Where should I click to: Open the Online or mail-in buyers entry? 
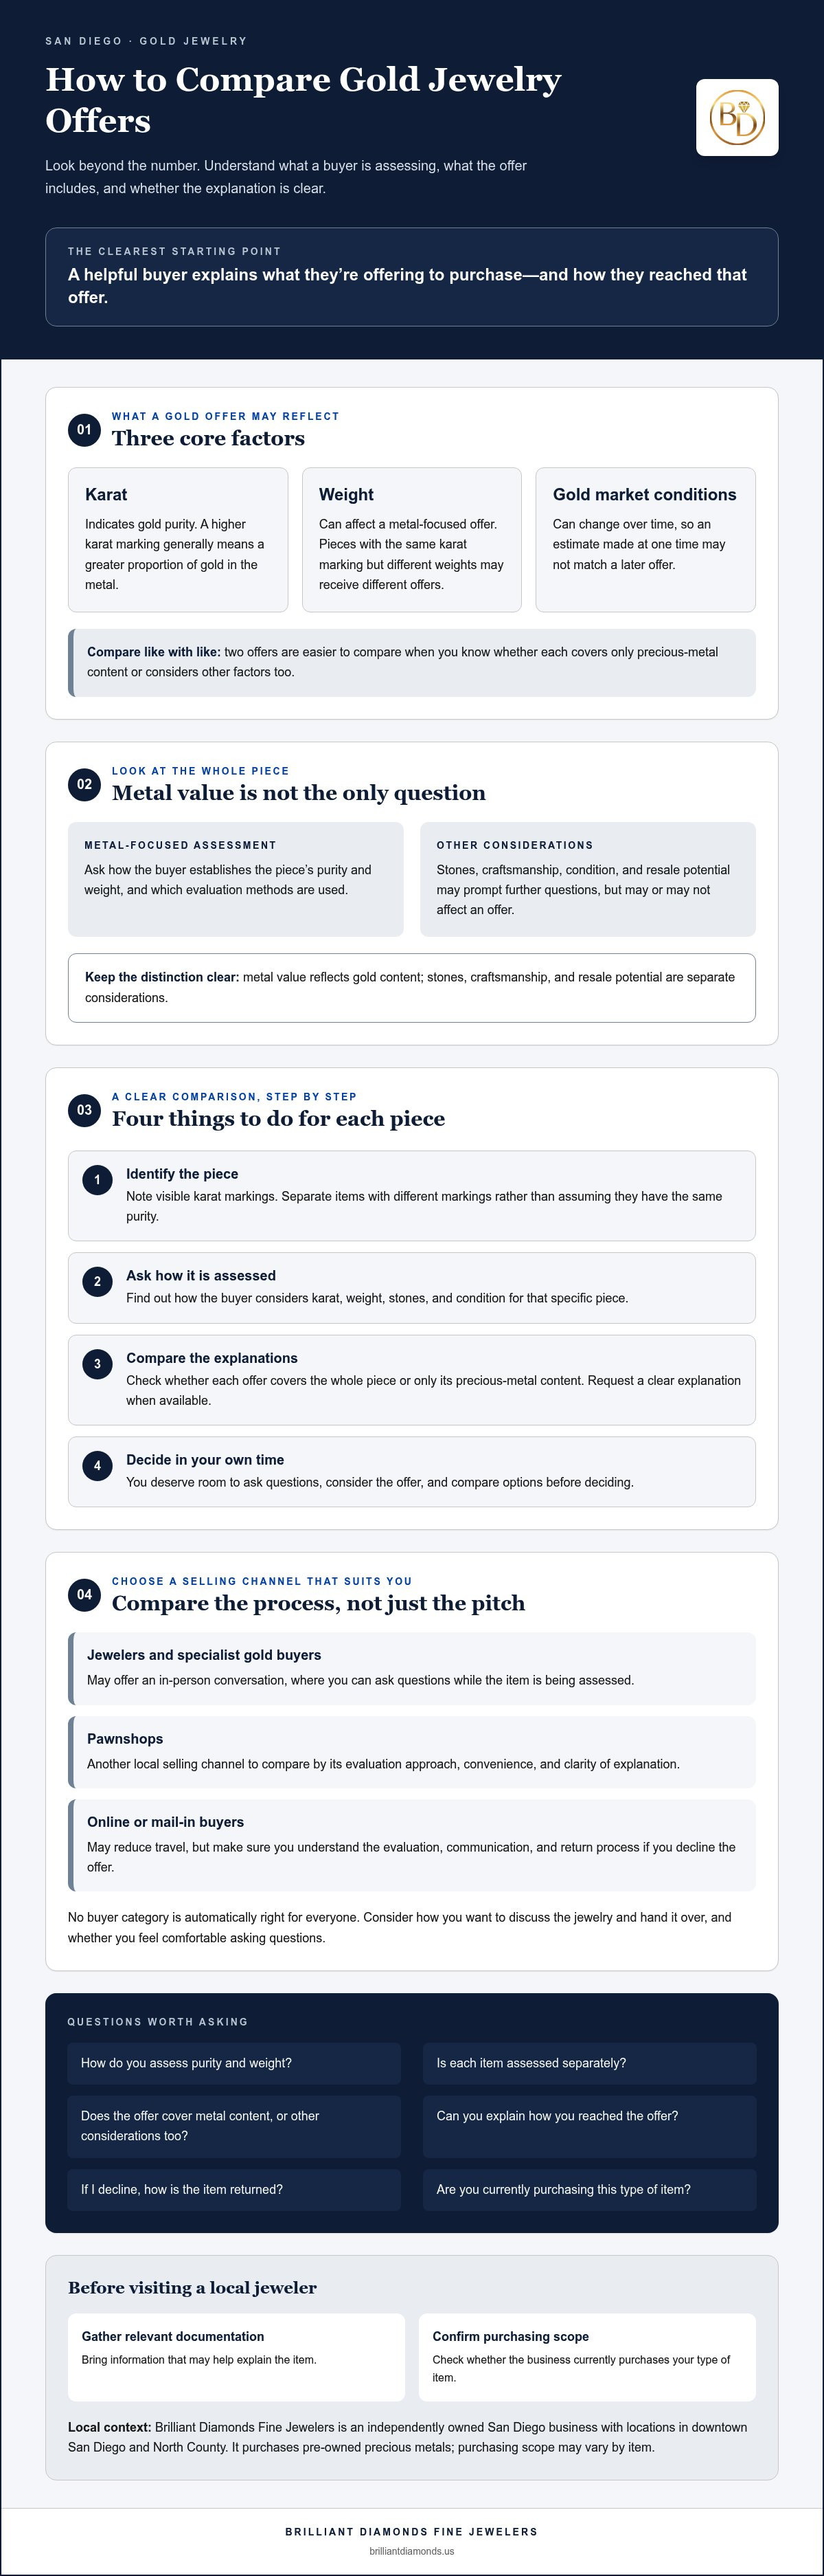[411, 1845]
